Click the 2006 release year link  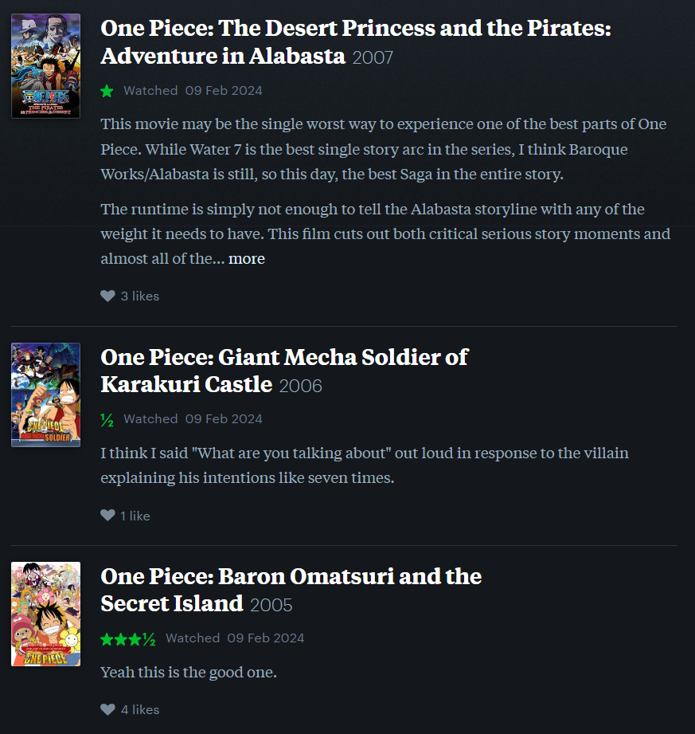point(301,387)
